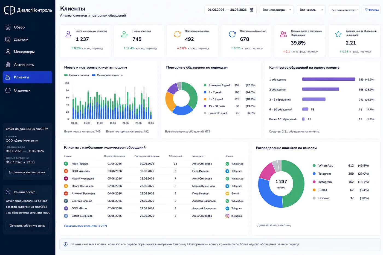Click the star icon on average requests card
This screenshot has width=383, height=255.
[x=338, y=34]
